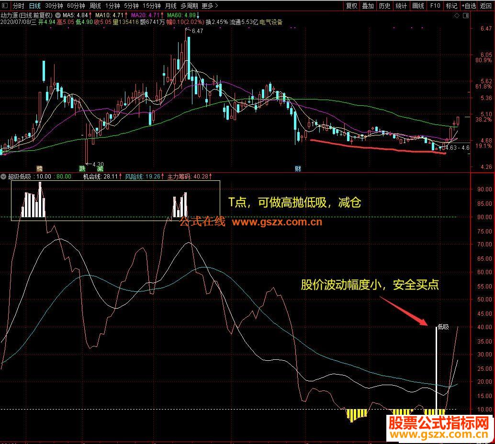Select the 5分钟 chart period
The height and width of the screenshot is (444, 495).
(131, 6)
